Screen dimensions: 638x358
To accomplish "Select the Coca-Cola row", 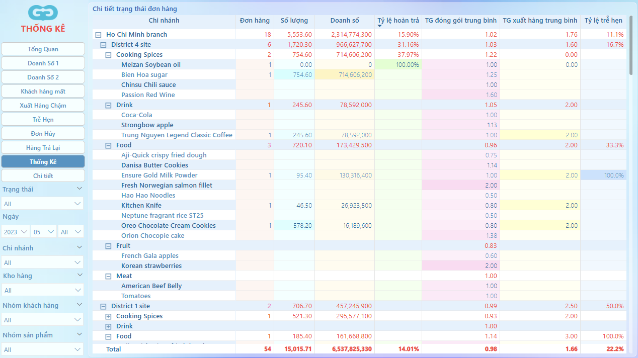I will pos(360,115).
